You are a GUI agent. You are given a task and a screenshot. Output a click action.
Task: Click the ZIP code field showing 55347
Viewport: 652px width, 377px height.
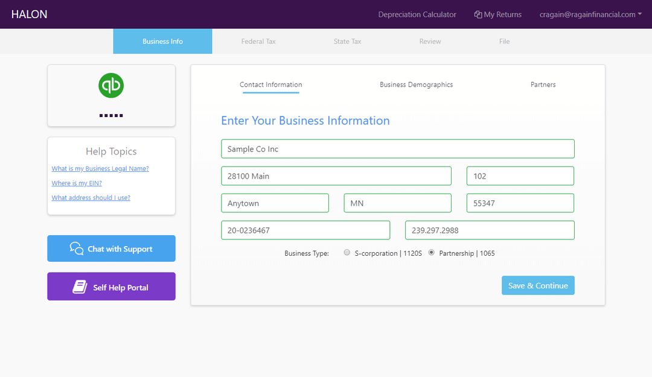click(x=520, y=203)
